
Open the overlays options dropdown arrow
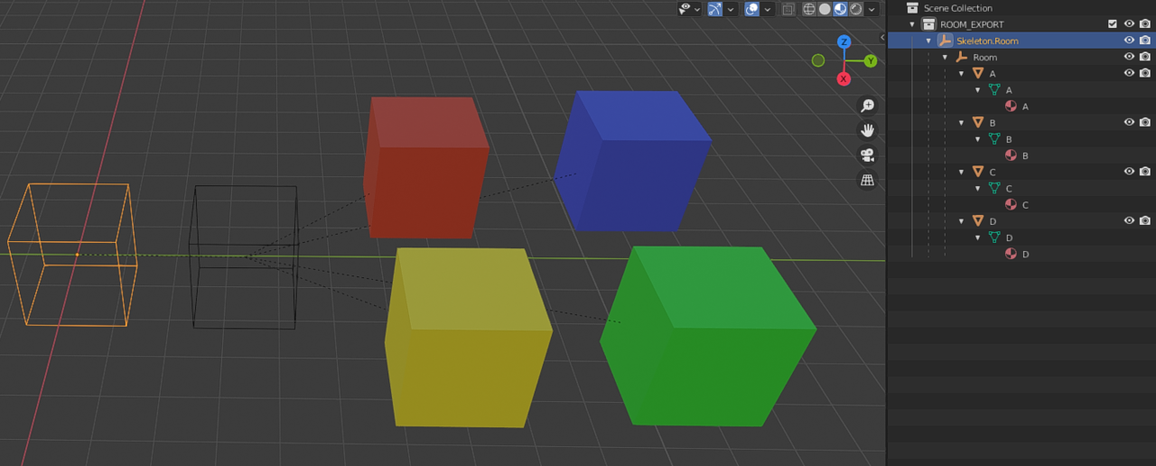(768, 9)
